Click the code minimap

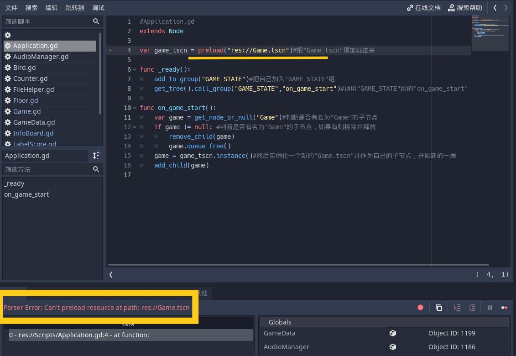pos(490,33)
